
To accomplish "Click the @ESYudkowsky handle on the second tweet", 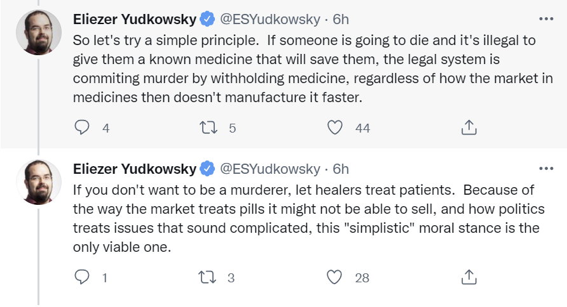I will click(x=270, y=169).
